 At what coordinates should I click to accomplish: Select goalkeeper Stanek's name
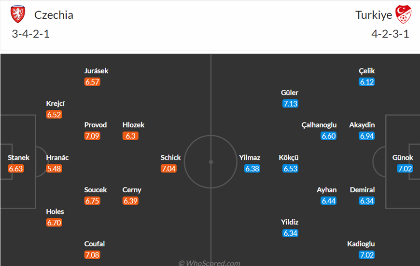(18, 158)
